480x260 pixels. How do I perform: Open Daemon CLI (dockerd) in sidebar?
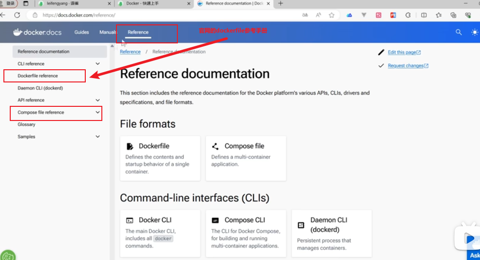click(40, 88)
